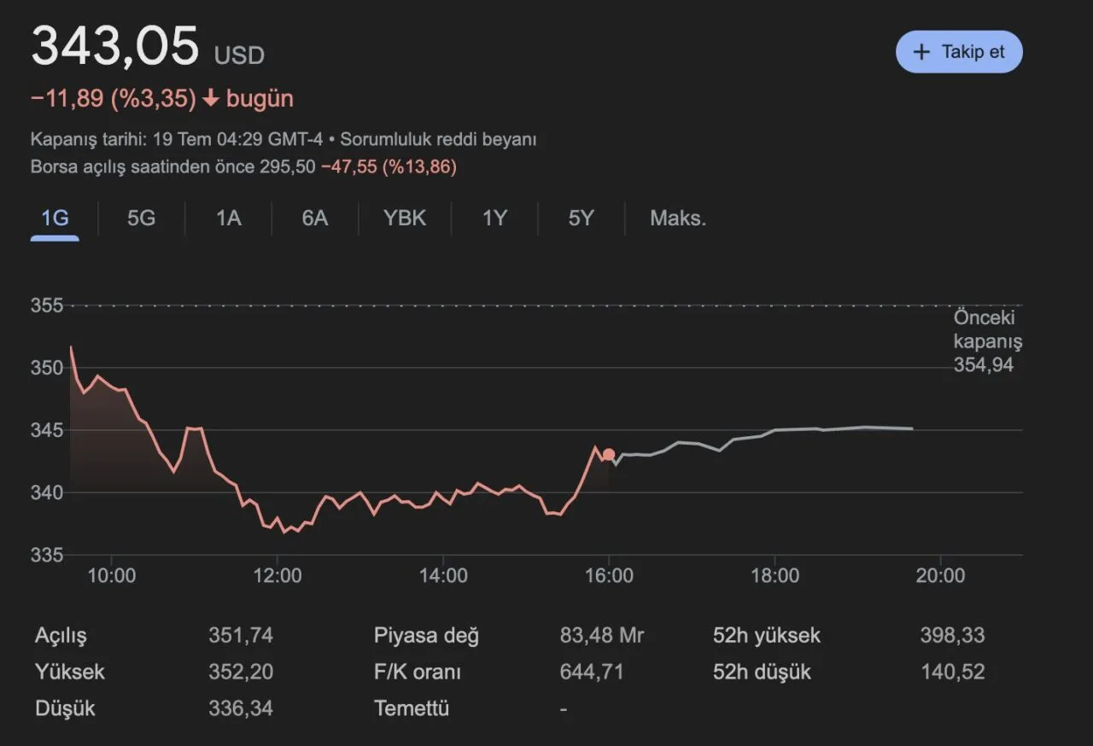The width and height of the screenshot is (1093, 746).
Task: Click the 10:00 time axis label
Action: pos(112,576)
